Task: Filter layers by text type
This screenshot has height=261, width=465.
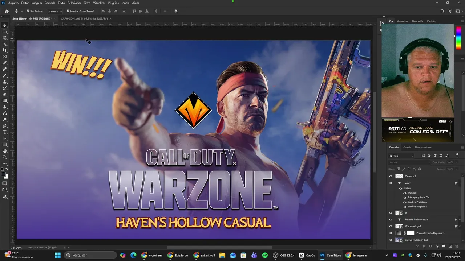Action: 435,156
